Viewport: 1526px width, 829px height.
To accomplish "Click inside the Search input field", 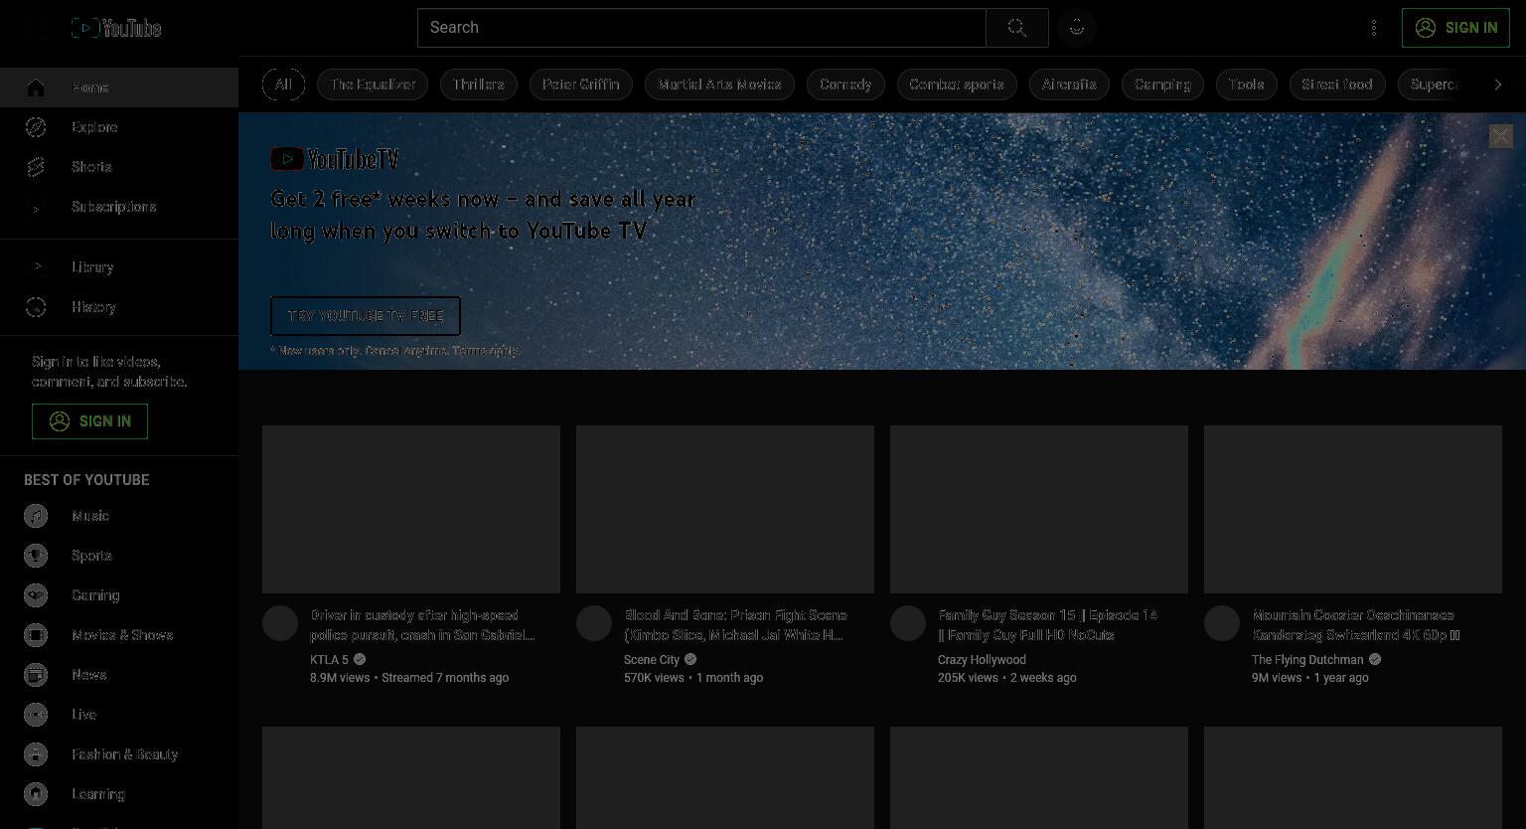I will (x=701, y=28).
